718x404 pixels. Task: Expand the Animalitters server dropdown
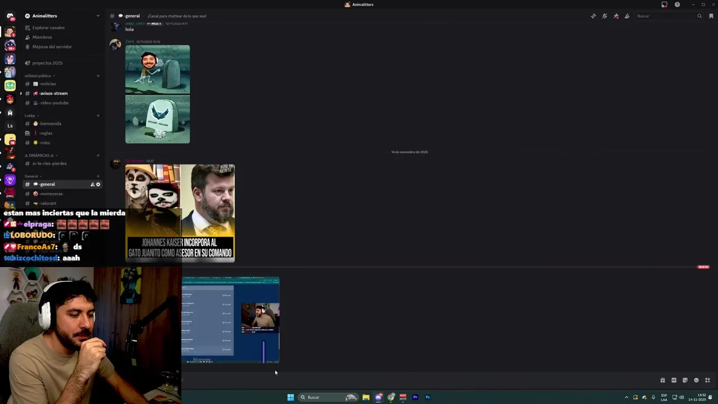click(x=98, y=16)
